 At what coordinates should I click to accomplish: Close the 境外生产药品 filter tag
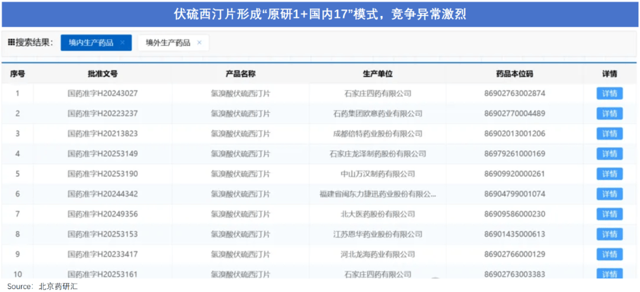click(x=199, y=43)
